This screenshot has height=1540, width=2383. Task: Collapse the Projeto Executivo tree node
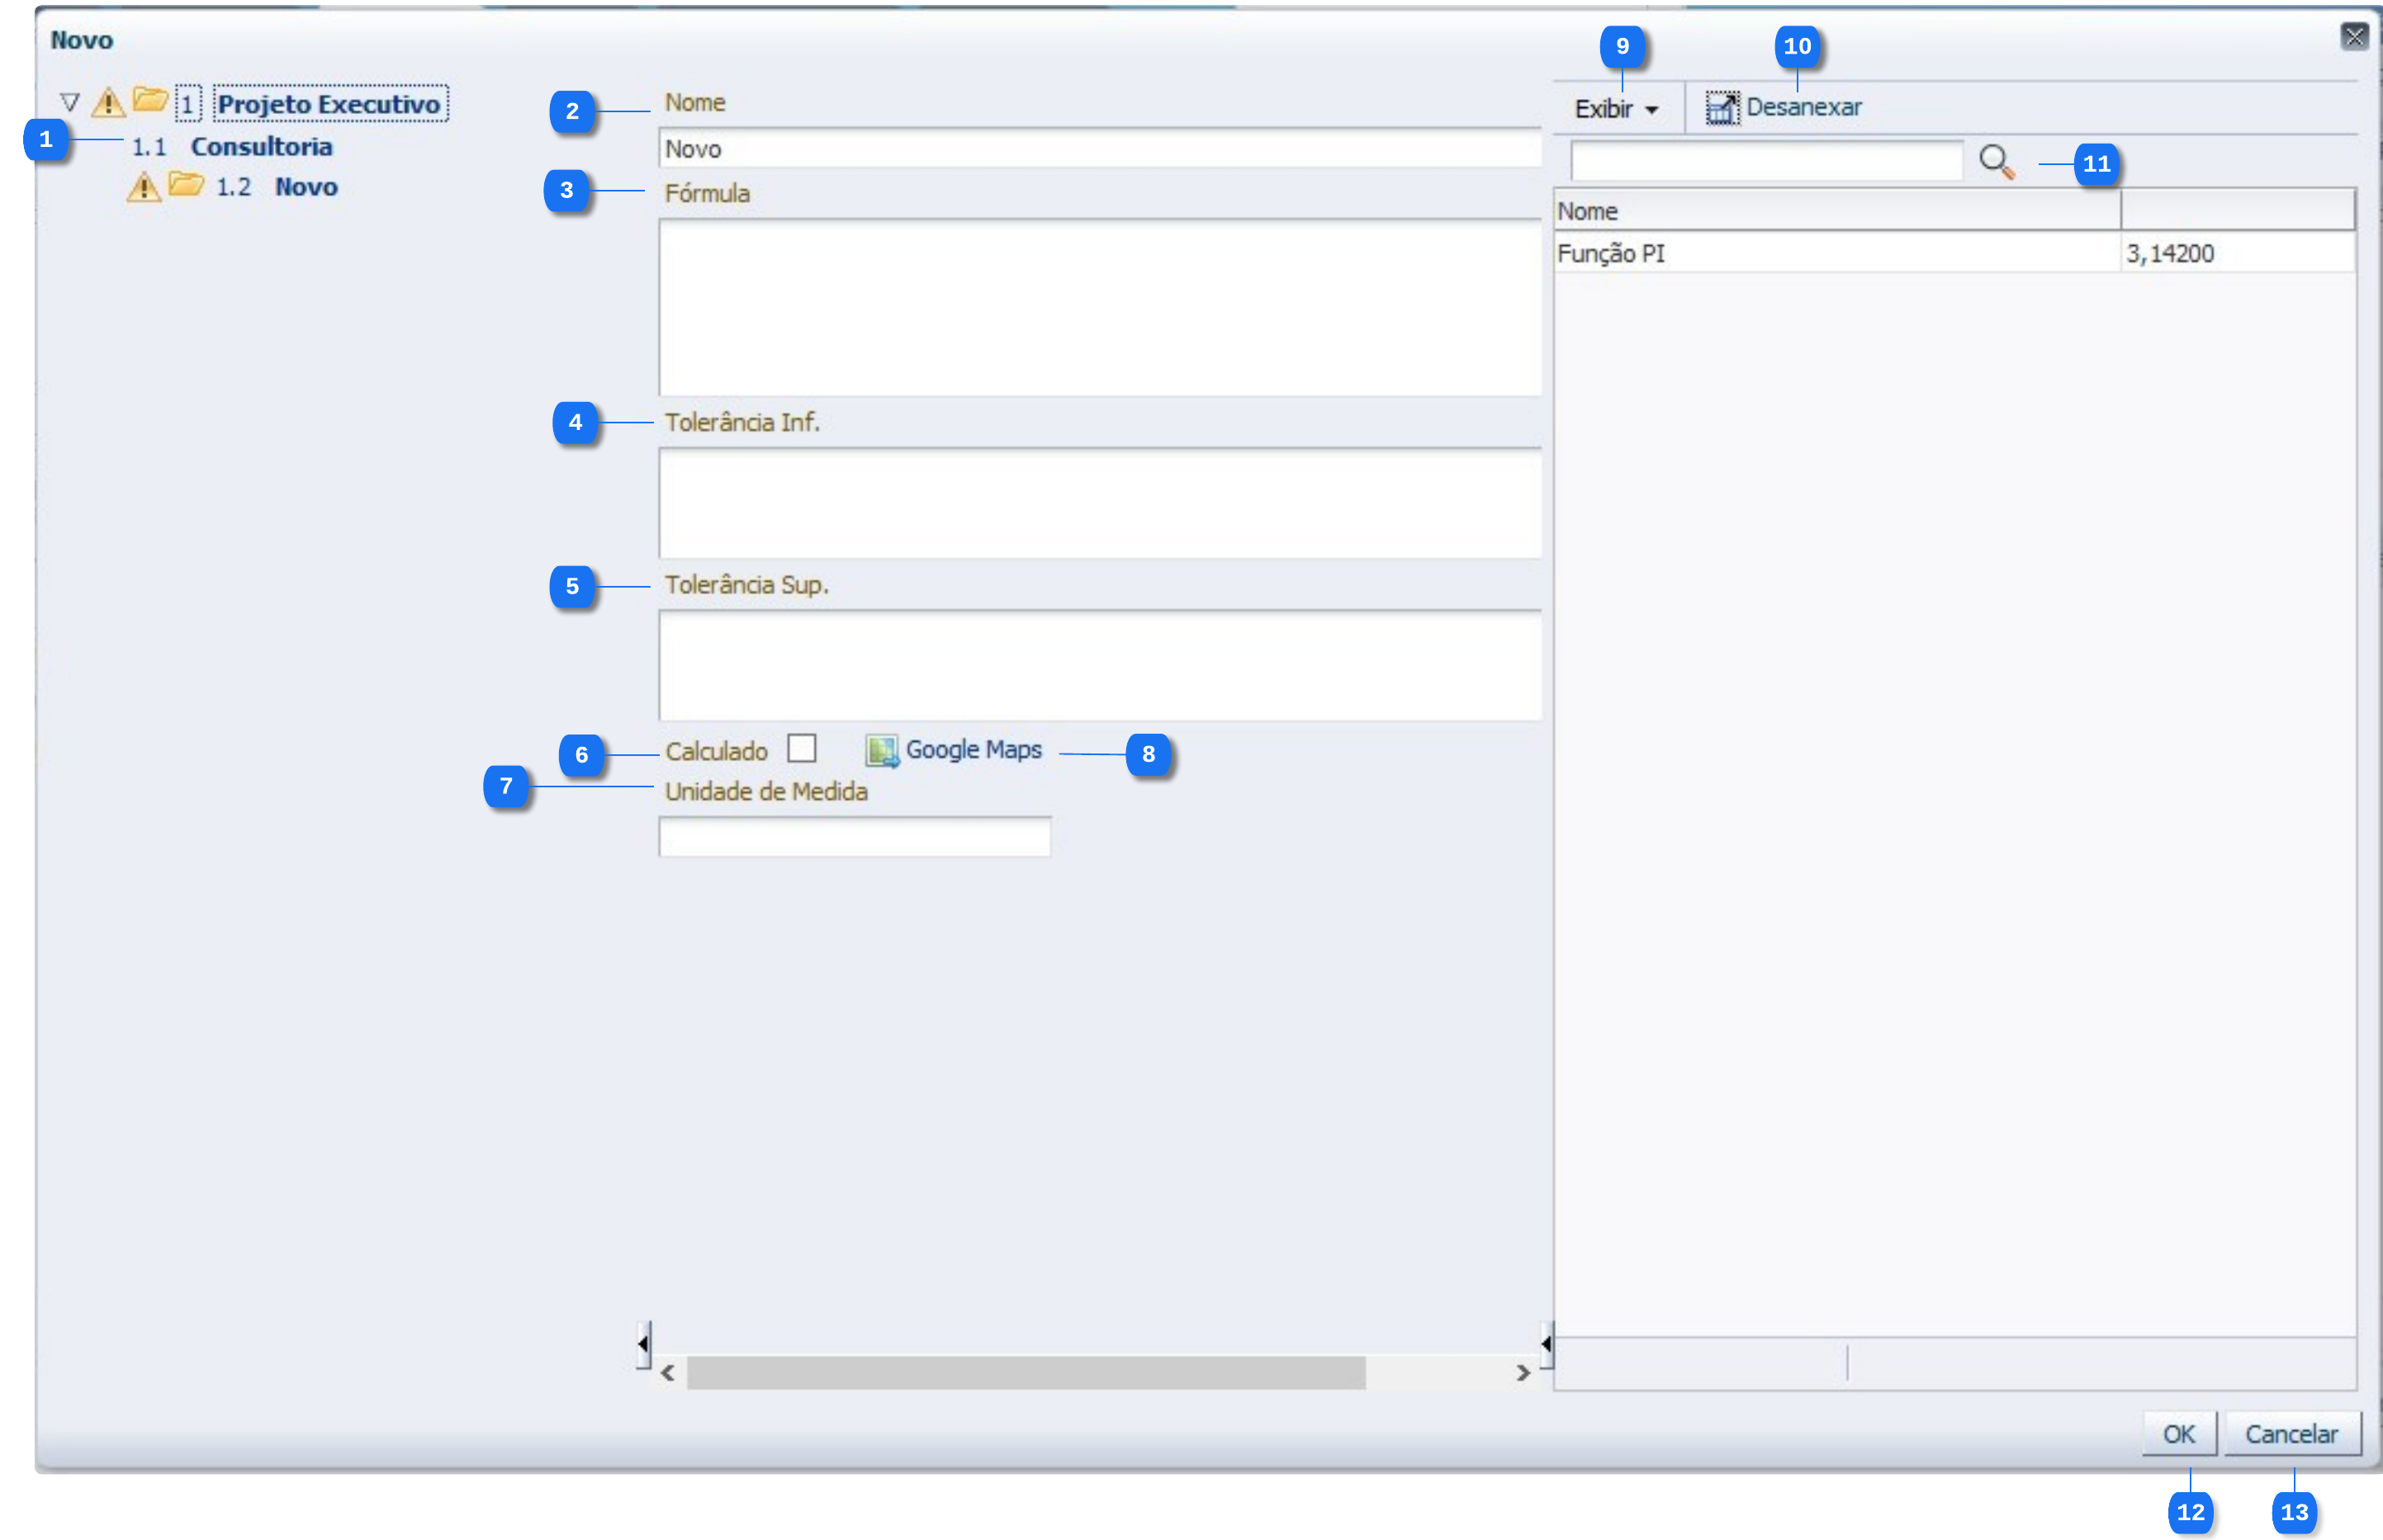click(x=70, y=102)
